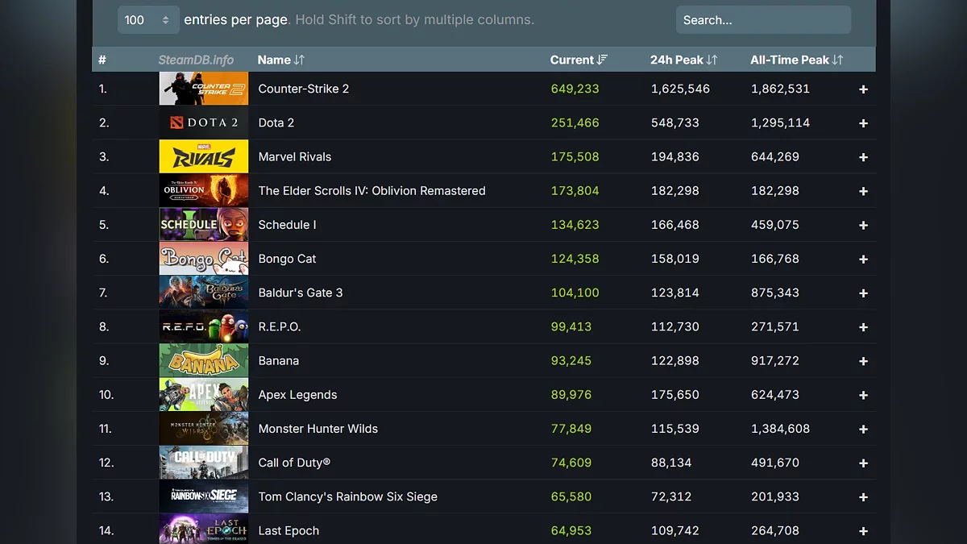Screen dimensions: 967x544
Task: Sort table by 24h Peak column
Action: pyautogui.click(x=683, y=60)
